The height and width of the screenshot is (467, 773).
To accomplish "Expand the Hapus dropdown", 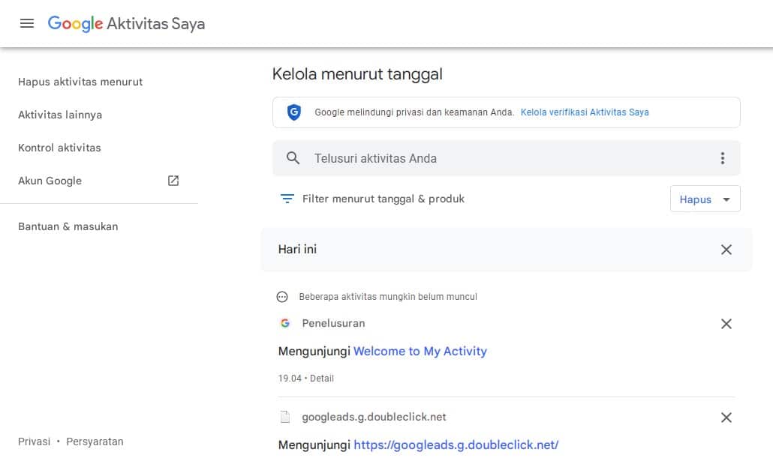I will coord(705,199).
